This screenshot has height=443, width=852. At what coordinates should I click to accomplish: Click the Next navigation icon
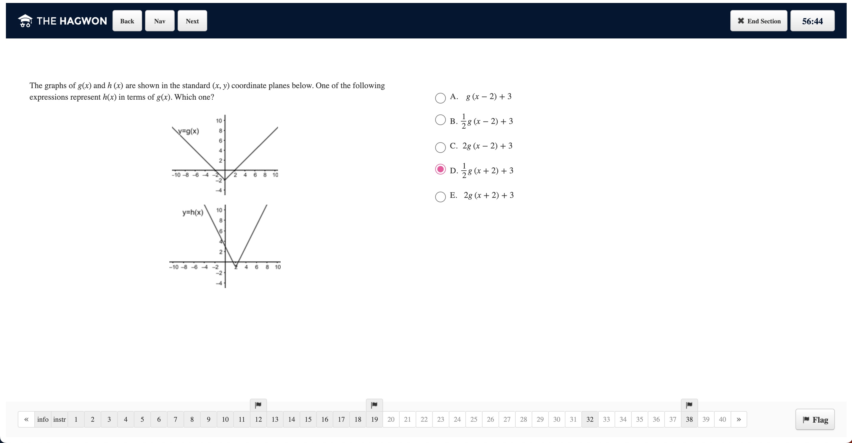pos(192,21)
